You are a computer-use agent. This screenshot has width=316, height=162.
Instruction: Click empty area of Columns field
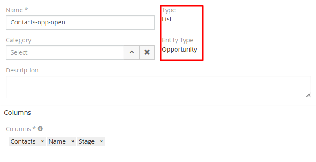click(207, 141)
